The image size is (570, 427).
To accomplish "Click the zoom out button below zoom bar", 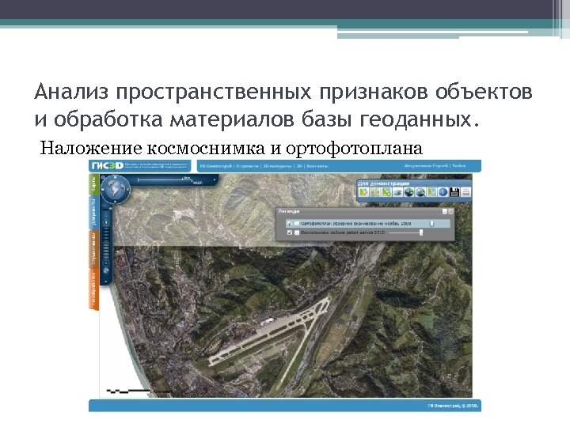I will (x=106, y=263).
